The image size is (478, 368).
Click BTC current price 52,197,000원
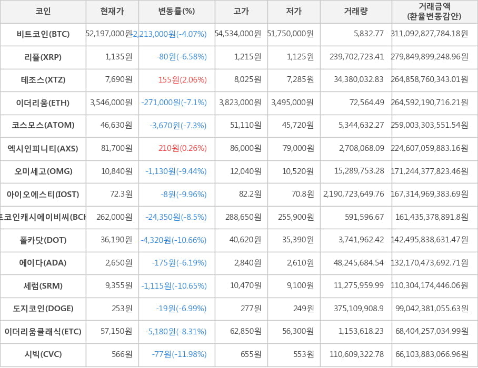(x=109, y=34)
